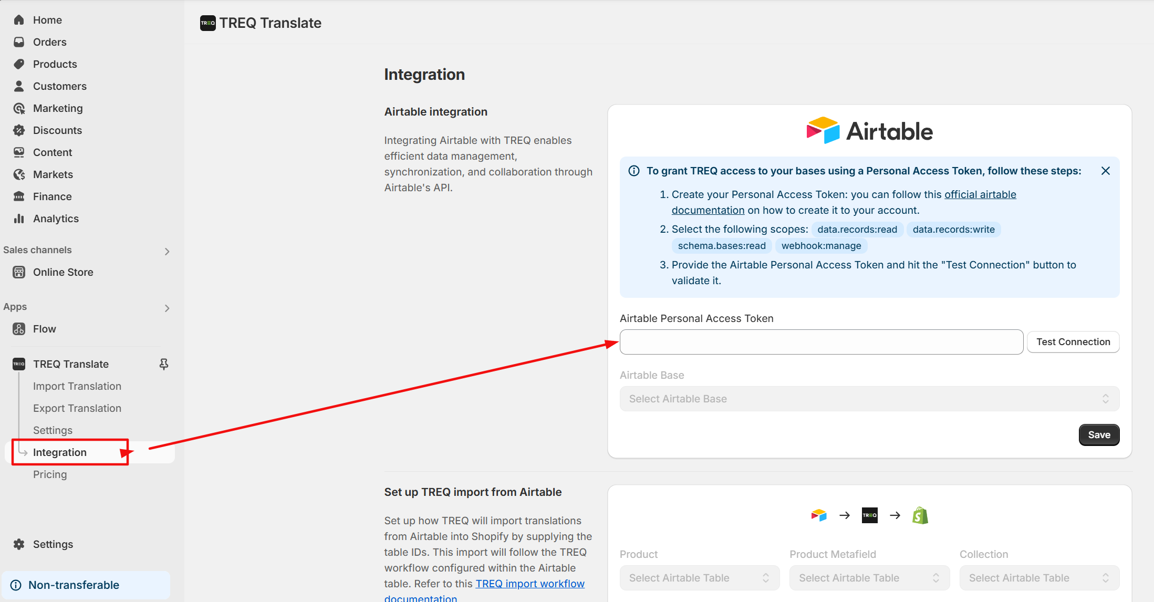This screenshot has height=602, width=1154.
Task: Click the data.records:read scope tag
Action: [857, 230]
